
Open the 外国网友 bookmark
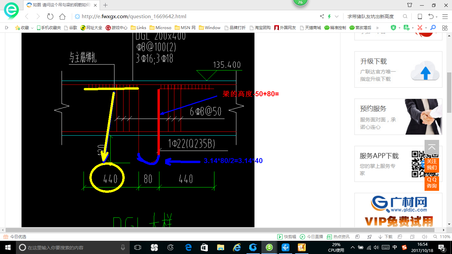pos(285,28)
